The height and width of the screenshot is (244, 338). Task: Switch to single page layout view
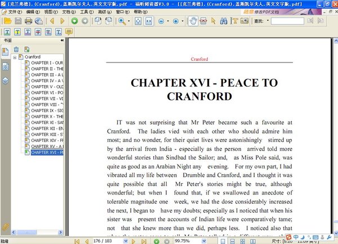[223, 241]
